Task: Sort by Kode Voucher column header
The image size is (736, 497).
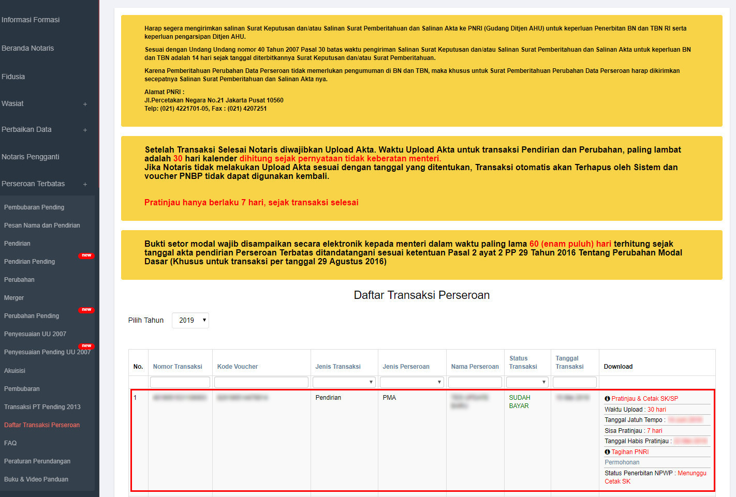Action: click(x=238, y=367)
